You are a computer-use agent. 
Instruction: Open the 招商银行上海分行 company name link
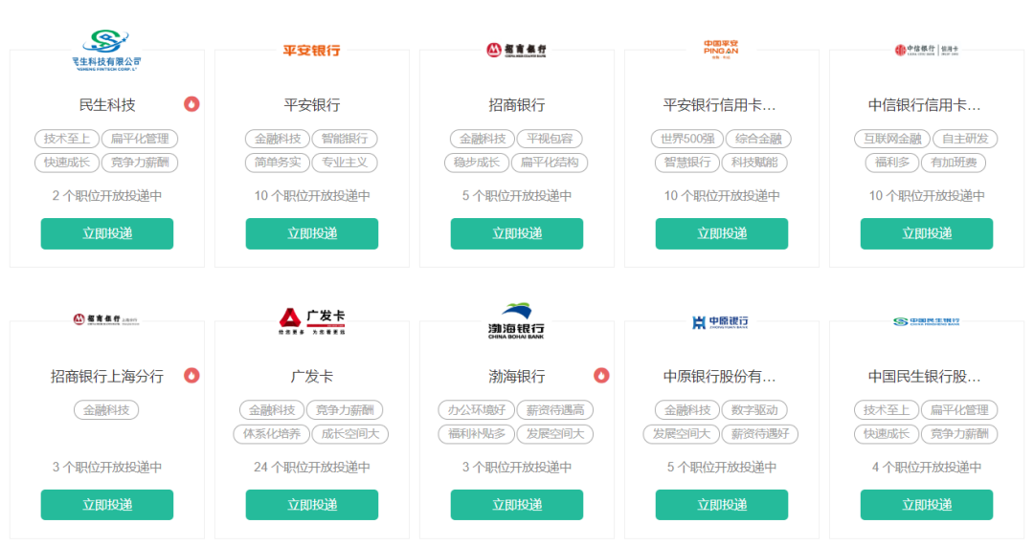pyautogui.click(x=107, y=377)
